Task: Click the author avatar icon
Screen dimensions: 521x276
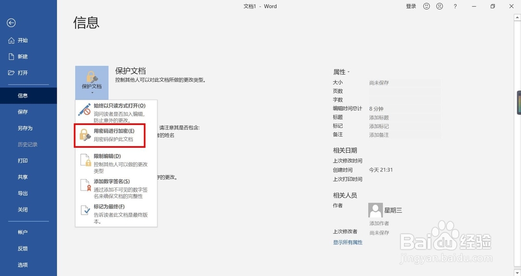Action: 376,210
